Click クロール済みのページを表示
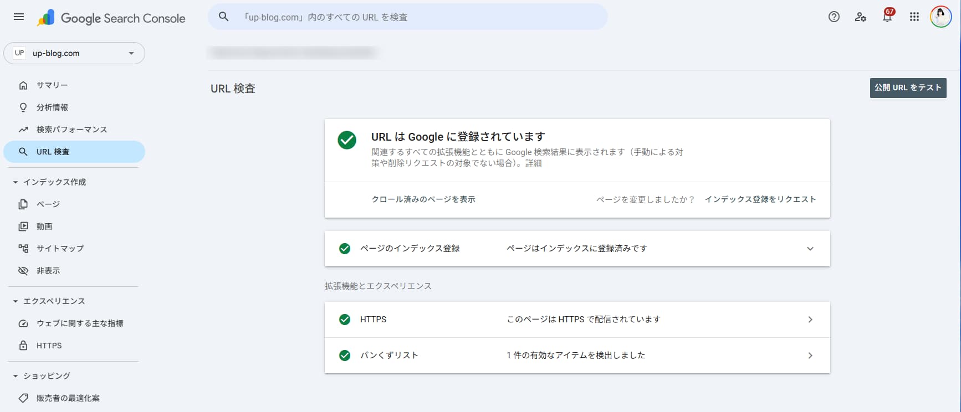 tap(423, 199)
